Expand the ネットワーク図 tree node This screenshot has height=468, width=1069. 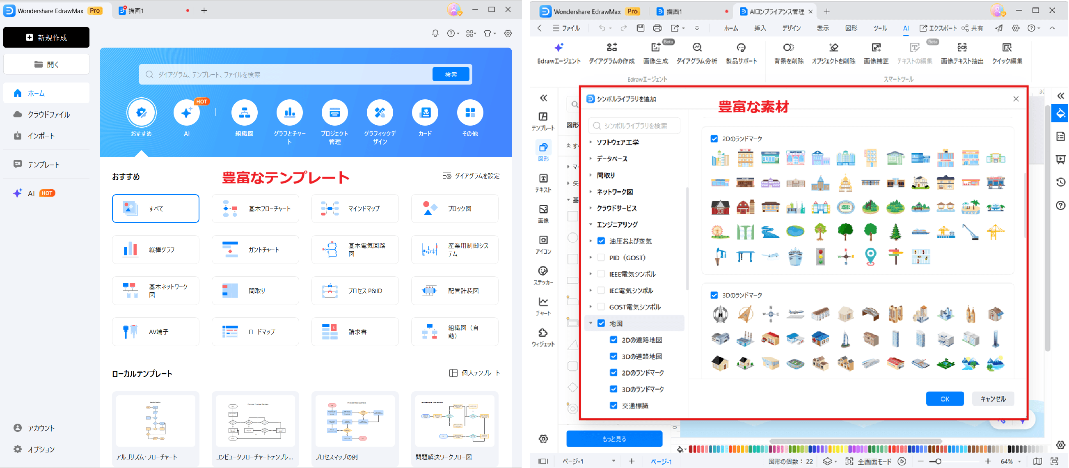point(591,191)
